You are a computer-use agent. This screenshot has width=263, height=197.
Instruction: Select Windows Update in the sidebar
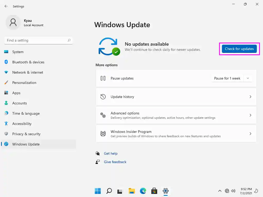(x=26, y=144)
